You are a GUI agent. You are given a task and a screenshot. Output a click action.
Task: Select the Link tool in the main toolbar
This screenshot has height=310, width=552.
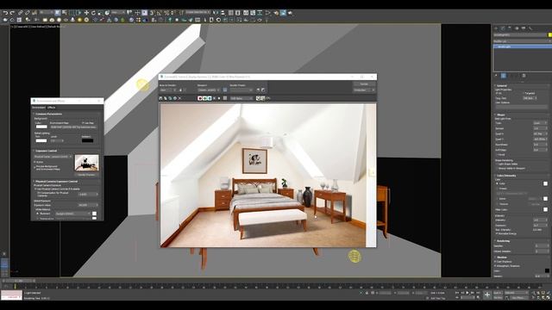tap(21, 13)
